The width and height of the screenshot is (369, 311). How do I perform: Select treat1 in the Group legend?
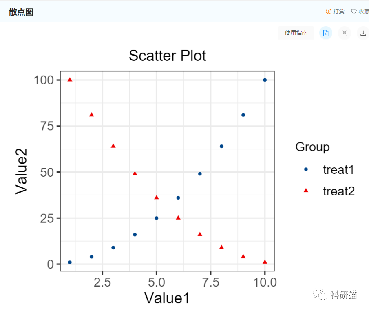click(x=339, y=169)
